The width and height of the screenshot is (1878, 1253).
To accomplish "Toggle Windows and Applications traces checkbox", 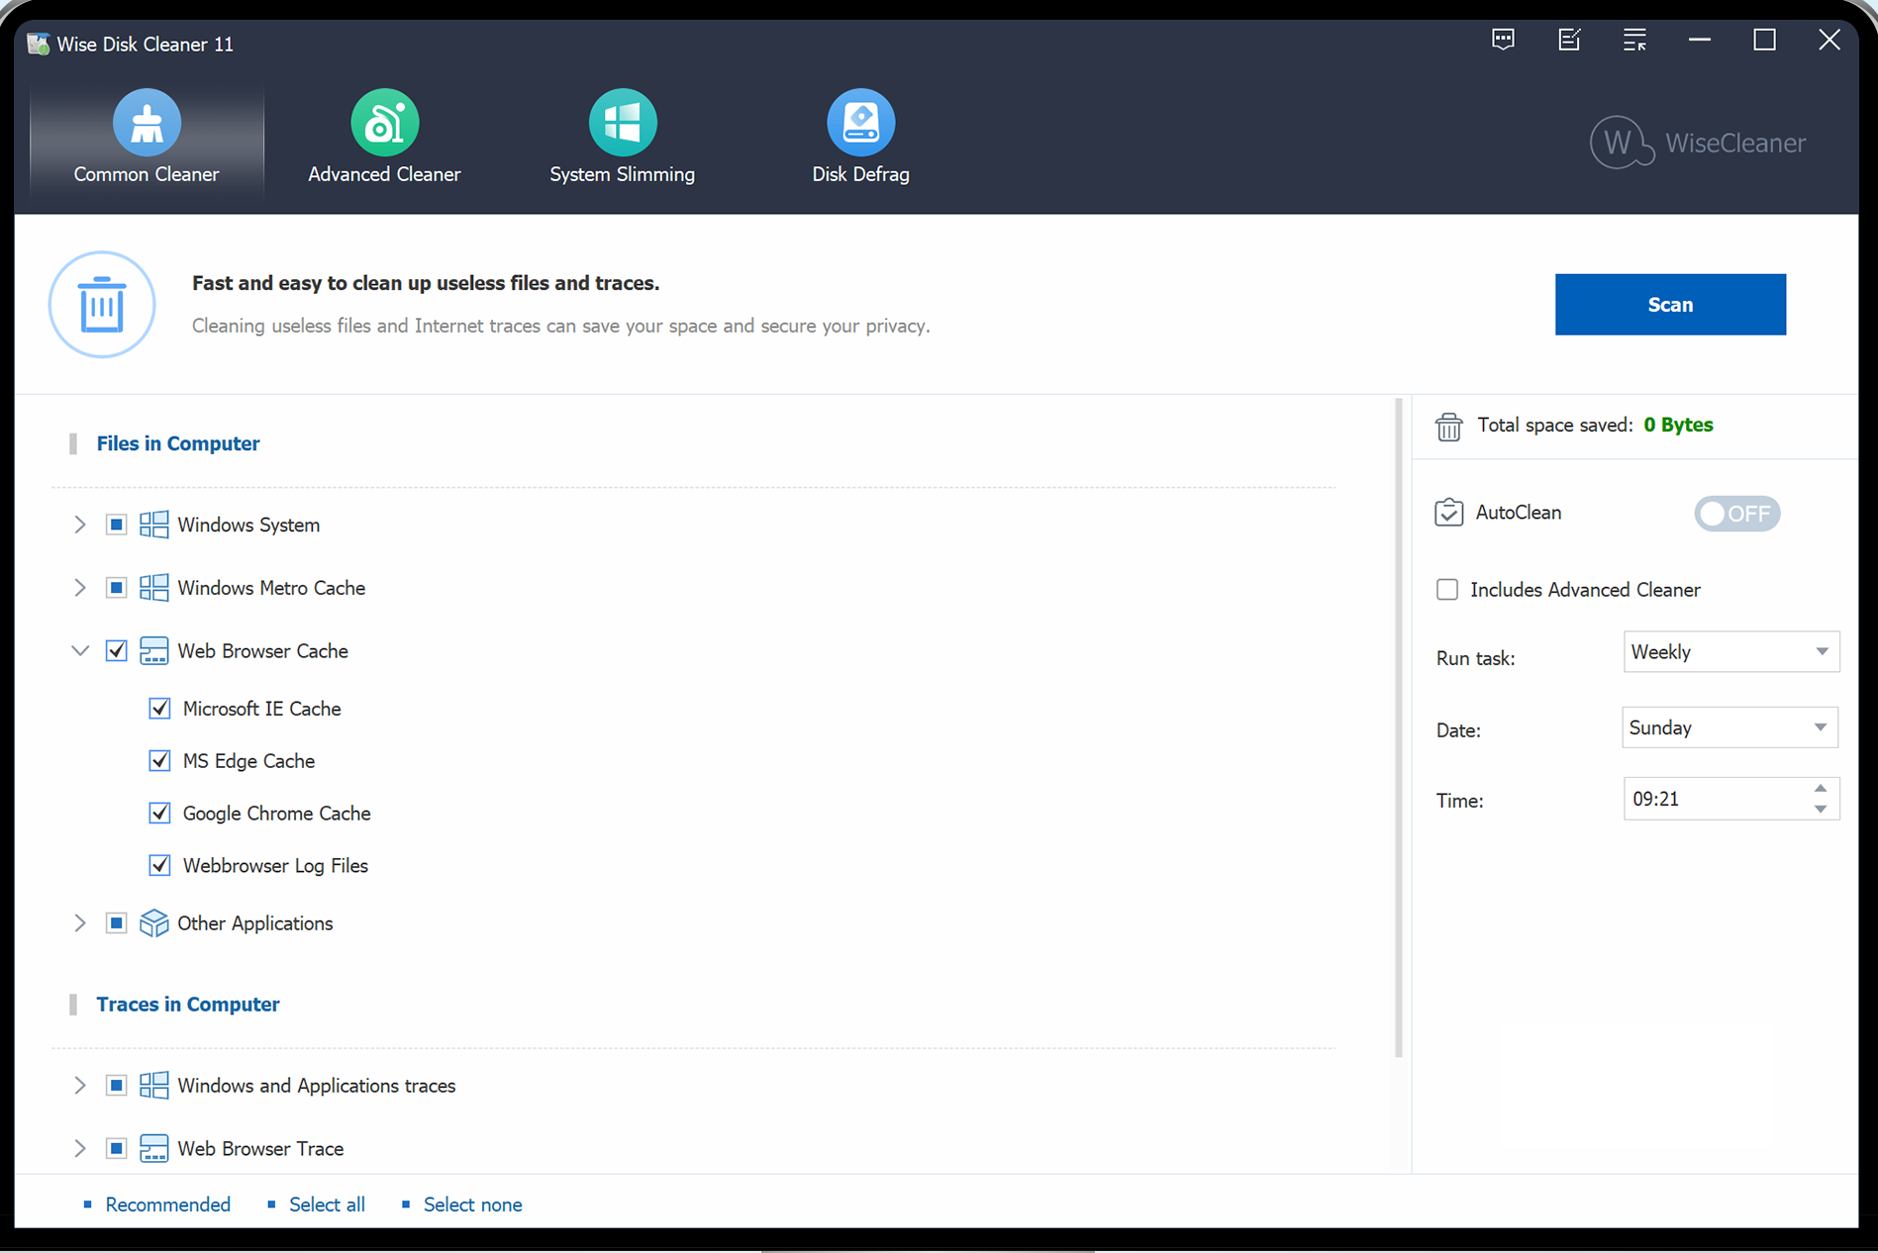I will tap(116, 1086).
